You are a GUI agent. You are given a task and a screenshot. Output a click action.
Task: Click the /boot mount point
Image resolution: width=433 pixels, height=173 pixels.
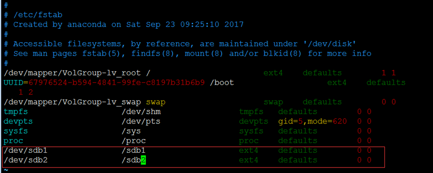[222, 83]
